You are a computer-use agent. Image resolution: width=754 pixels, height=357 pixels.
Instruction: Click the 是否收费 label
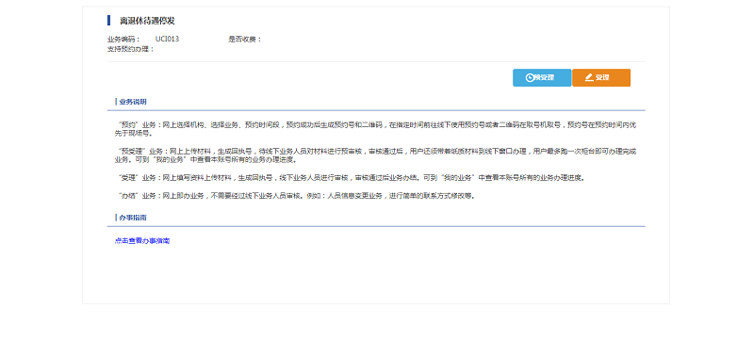pyautogui.click(x=245, y=40)
